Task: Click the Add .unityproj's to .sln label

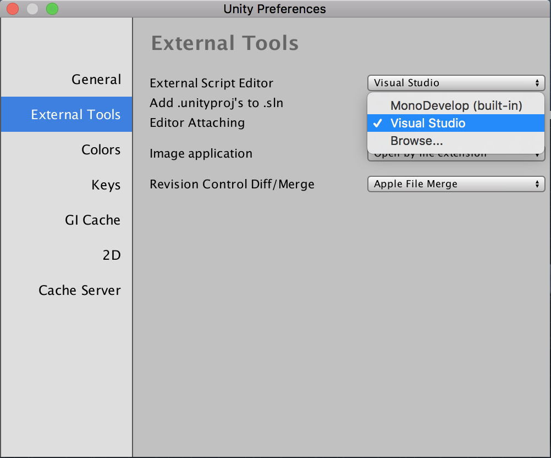Action: coord(217,103)
